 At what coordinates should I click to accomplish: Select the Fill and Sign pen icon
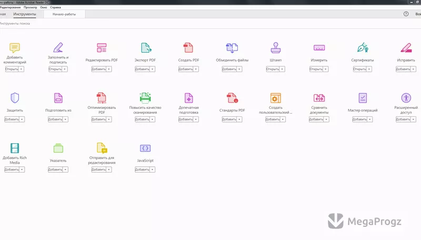(x=58, y=47)
